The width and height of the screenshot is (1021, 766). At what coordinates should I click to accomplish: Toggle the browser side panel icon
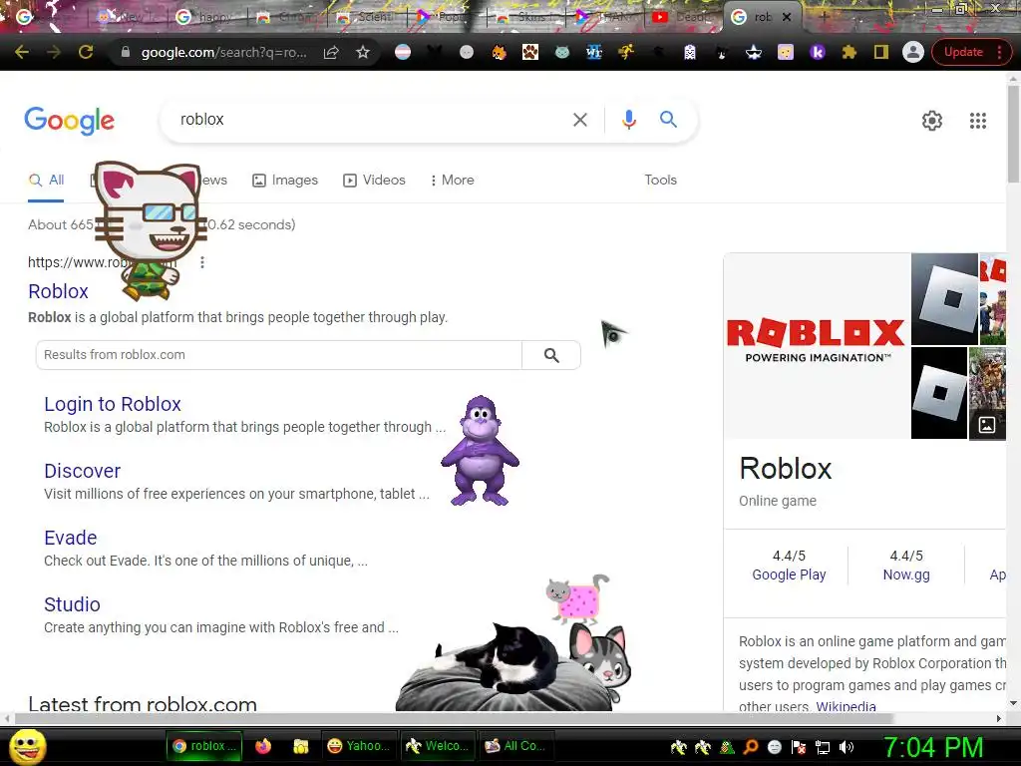tap(881, 52)
